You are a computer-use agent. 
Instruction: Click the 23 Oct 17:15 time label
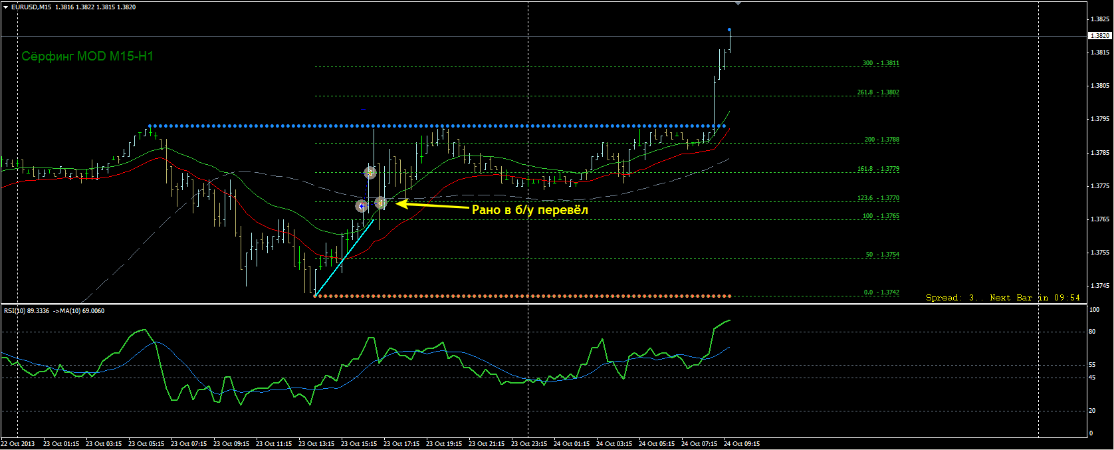point(401,443)
